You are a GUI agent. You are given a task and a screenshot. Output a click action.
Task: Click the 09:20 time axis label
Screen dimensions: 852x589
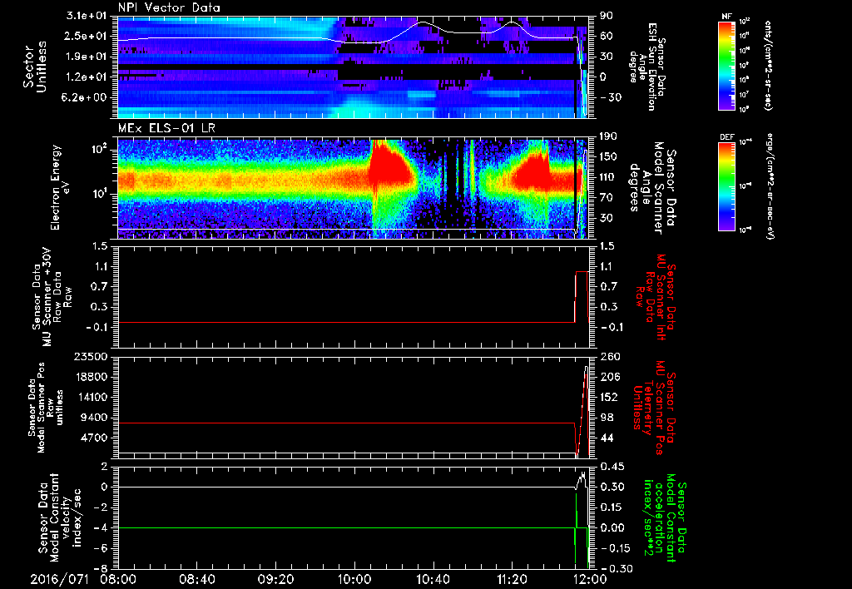point(276,579)
